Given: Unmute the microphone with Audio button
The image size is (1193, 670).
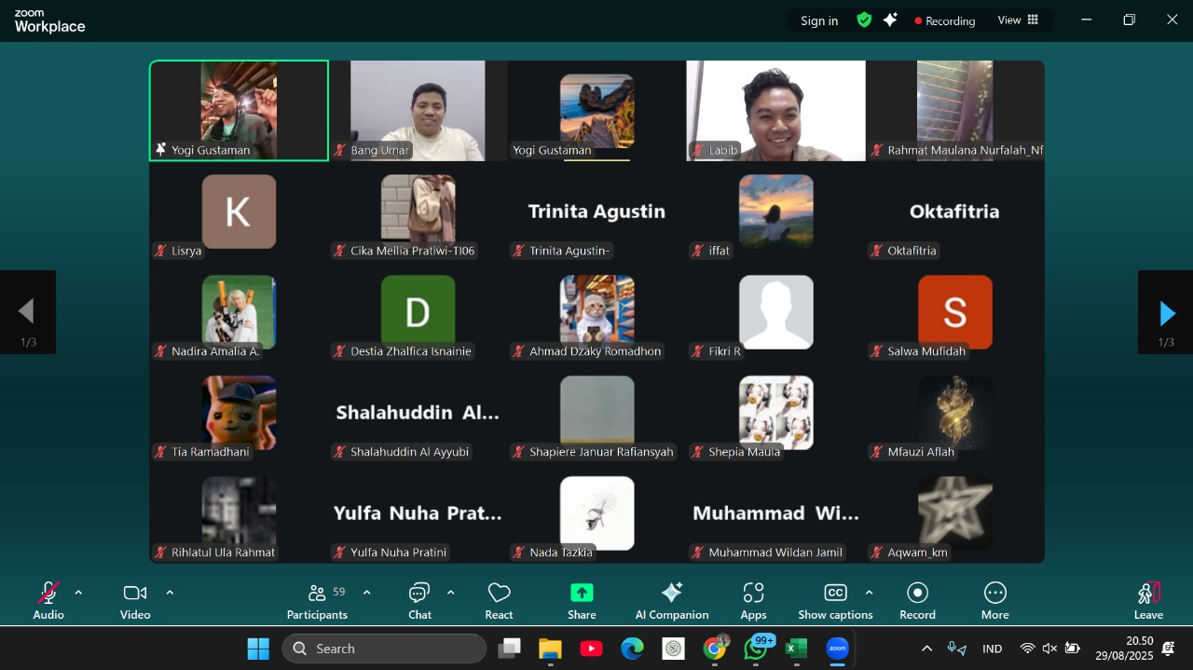Looking at the screenshot, I should coord(48,600).
